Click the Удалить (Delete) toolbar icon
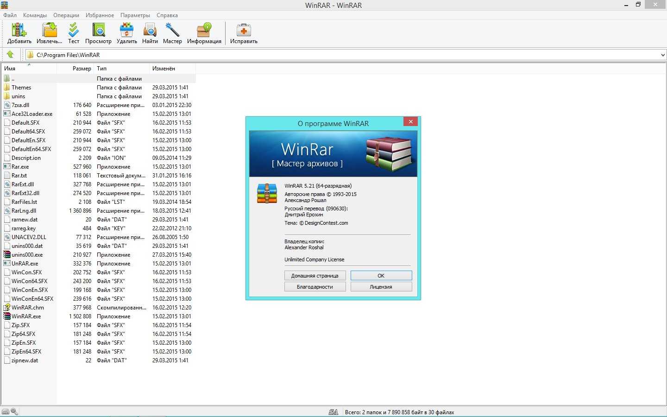The height and width of the screenshot is (417, 667). click(126, 31)
